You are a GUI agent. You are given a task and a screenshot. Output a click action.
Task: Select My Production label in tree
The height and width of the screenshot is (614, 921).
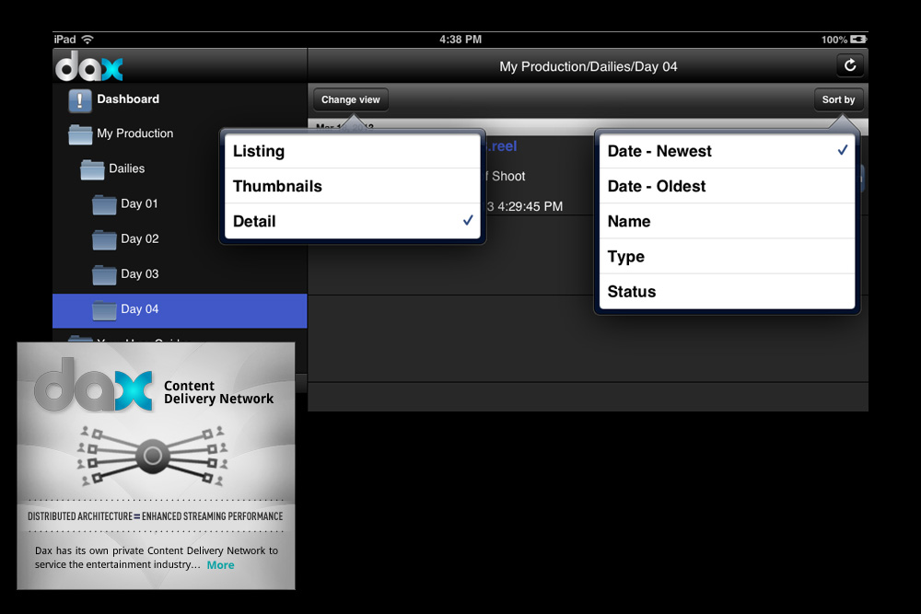click(135, 133)
